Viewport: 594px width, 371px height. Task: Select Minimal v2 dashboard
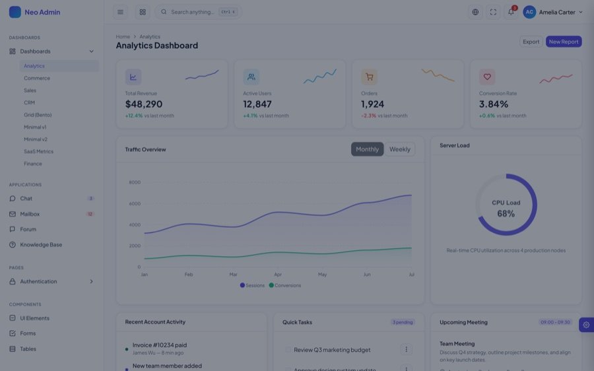click(x=59, y=139)
